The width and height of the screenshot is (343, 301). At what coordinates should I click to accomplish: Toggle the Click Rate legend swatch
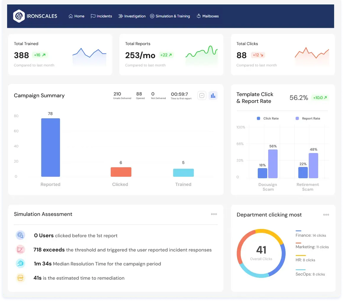click(x=258, y=118)
